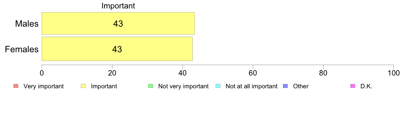The height and width of the screenshot is (124, 403).
Task: Click the Not very important legend text
Action: (183, 86)
